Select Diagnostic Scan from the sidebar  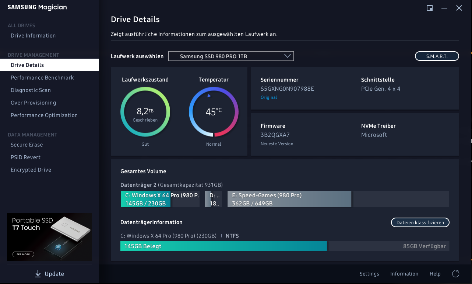31,90
